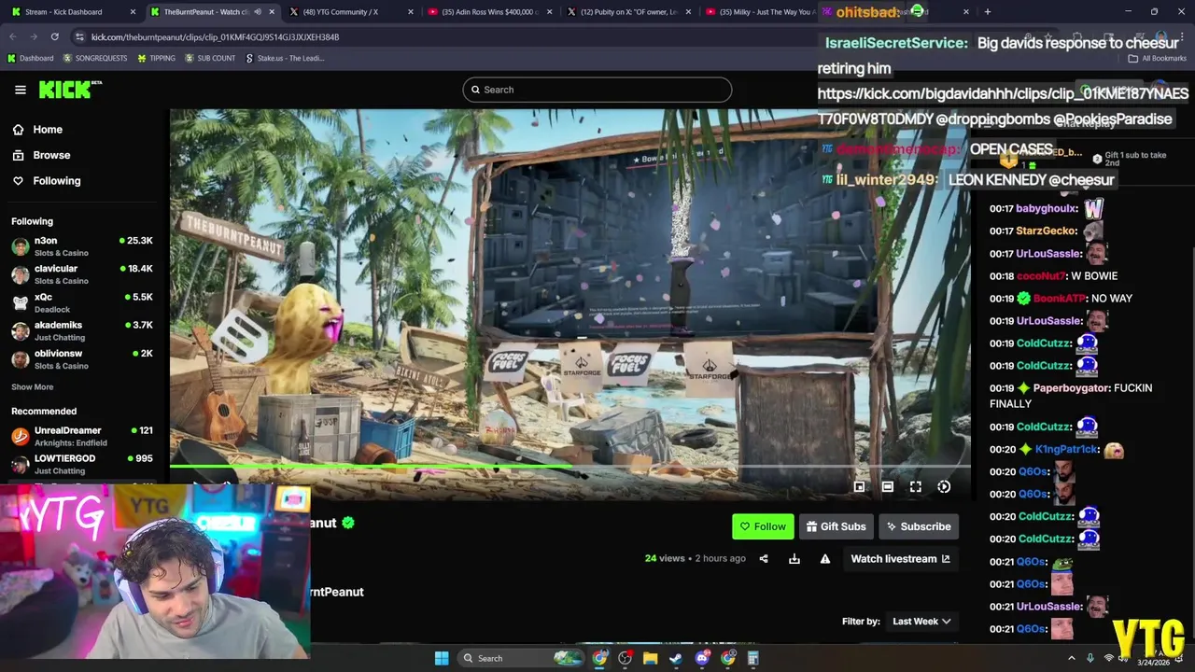Go back in browser history

[13, 36]
